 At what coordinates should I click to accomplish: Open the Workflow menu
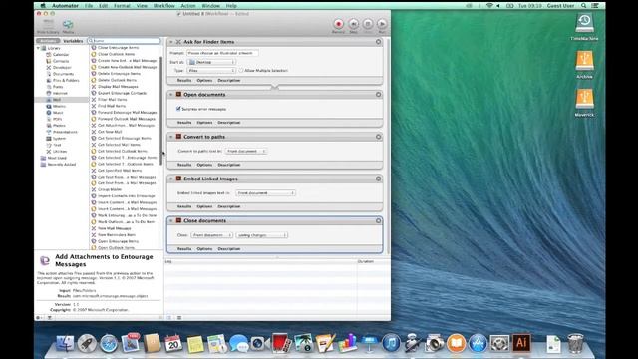pyautogui.click(x=163, y=6)
